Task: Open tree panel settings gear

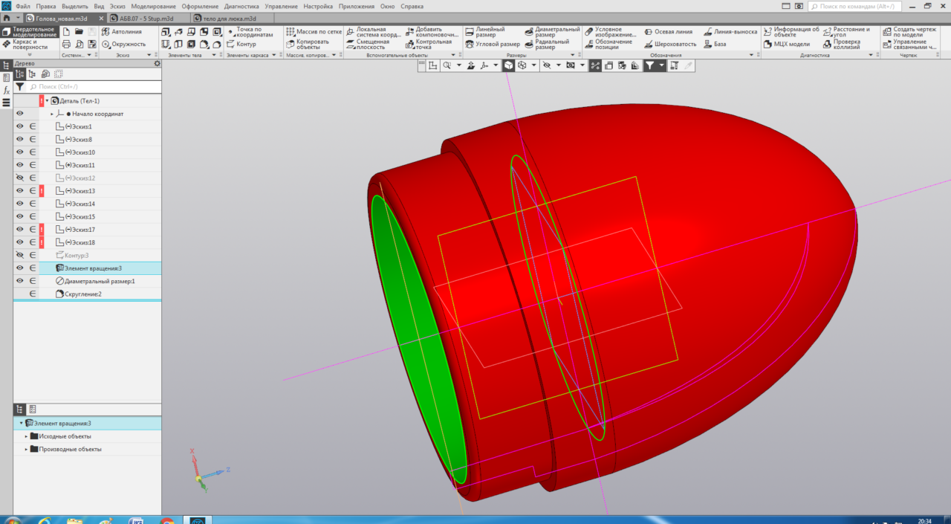Action: click(157, 64)
